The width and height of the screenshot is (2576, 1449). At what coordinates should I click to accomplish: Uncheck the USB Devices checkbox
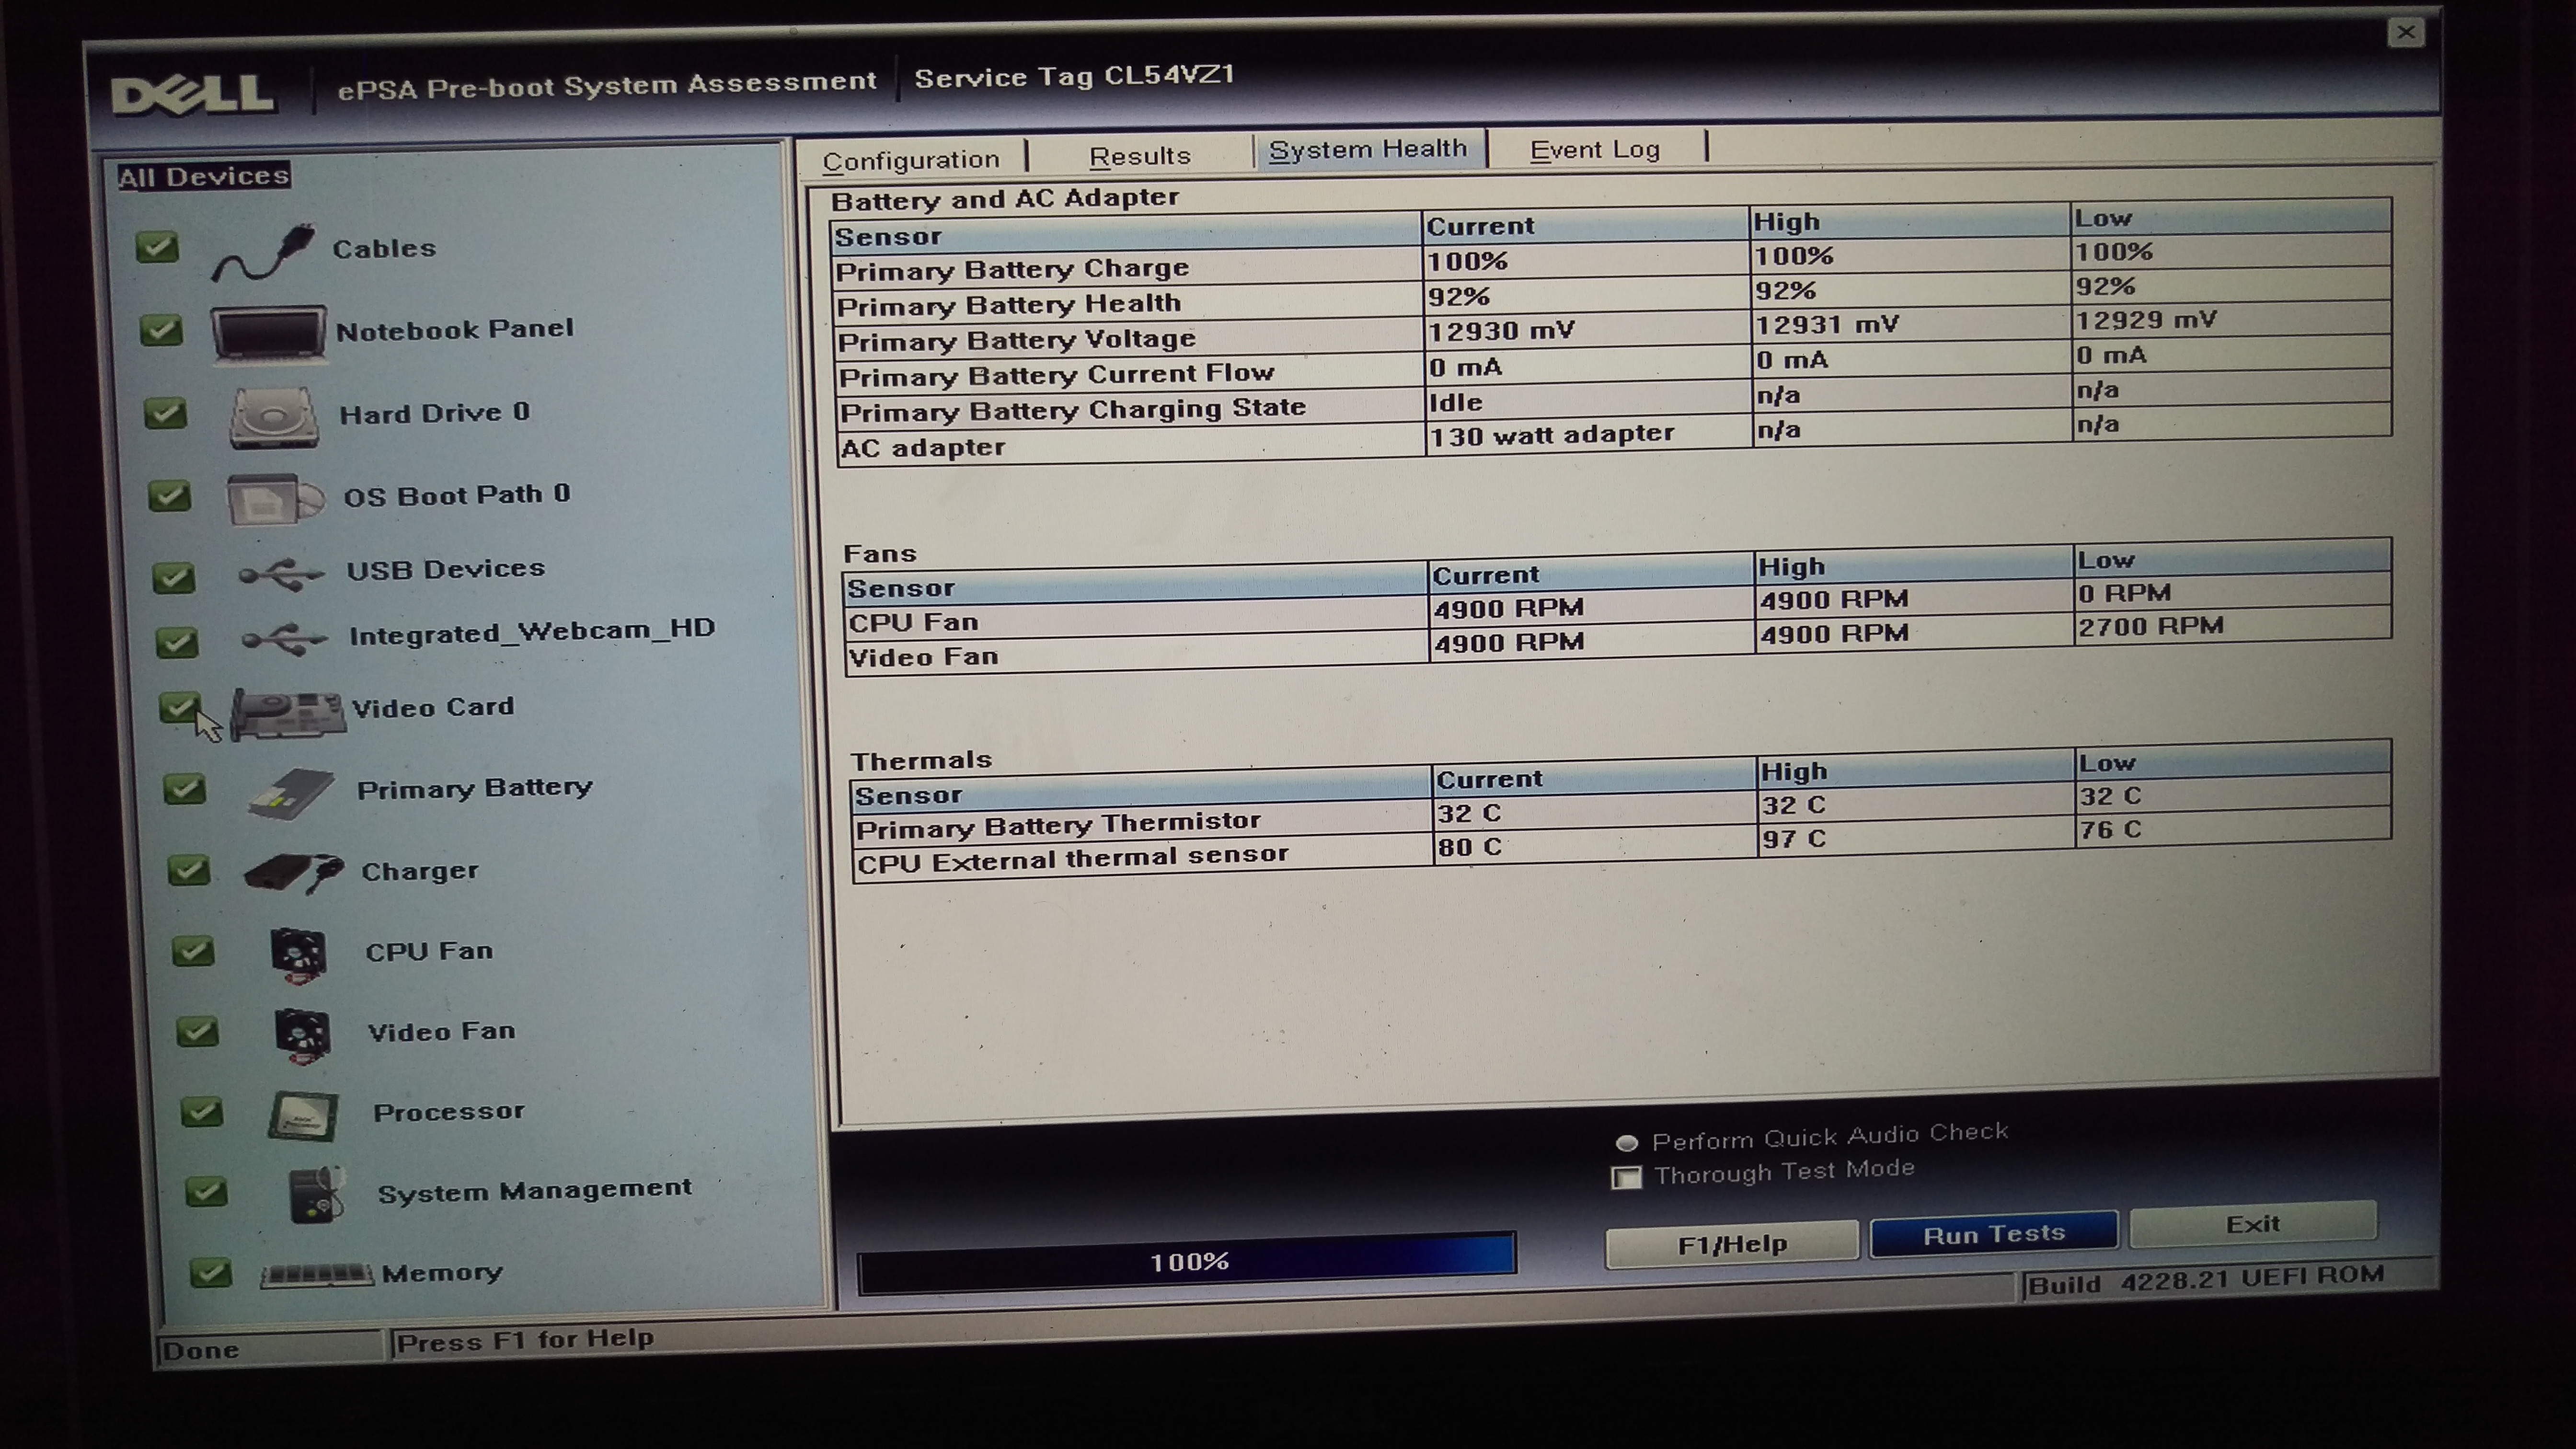coord(173,577)
